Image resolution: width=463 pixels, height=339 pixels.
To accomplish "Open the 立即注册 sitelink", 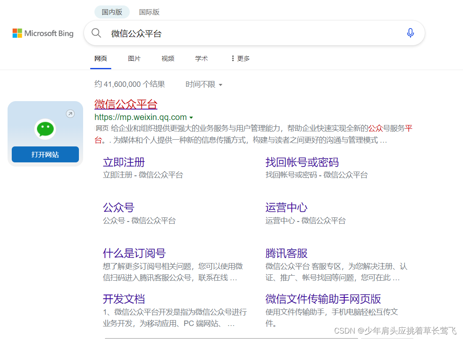I will tap(124, 162).
